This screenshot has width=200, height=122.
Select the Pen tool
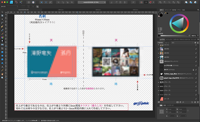(x=2, y=26)
